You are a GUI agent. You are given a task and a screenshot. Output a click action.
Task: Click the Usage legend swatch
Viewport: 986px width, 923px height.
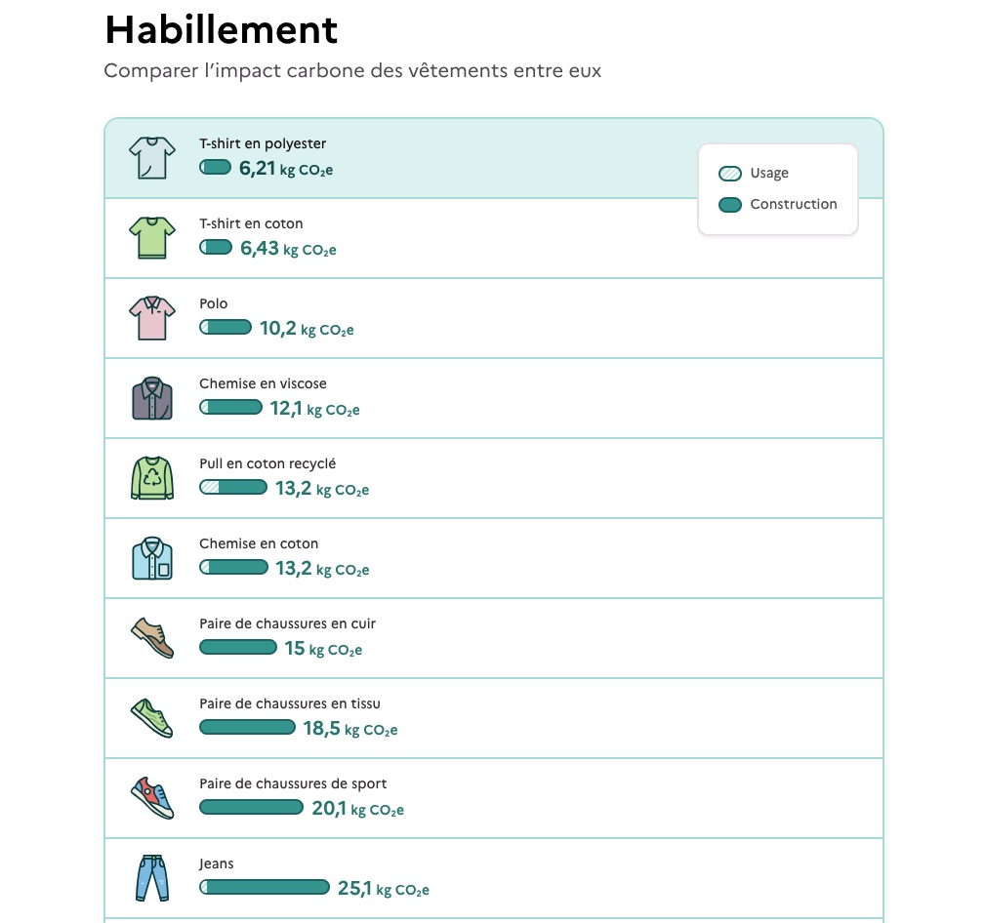pyautogui.click(x=730, y=174)
